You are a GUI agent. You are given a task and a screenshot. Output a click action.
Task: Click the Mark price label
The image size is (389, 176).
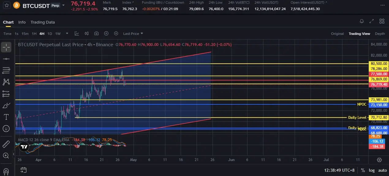tap(107, 2)
